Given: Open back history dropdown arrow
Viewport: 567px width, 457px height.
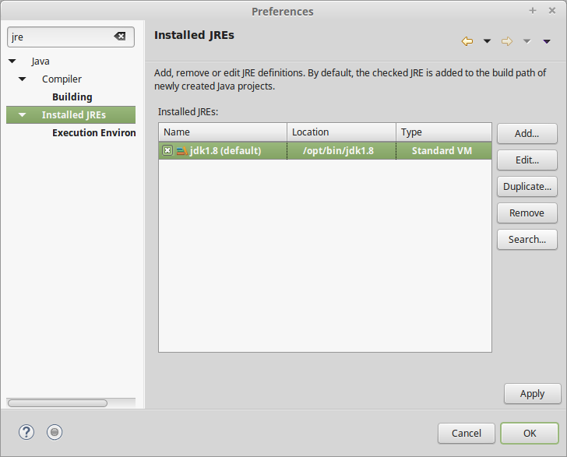Looking at the screenshot, I should coord(487,41).
